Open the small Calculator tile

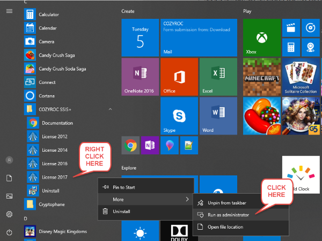pyautogui.click(x=291, y=47)
